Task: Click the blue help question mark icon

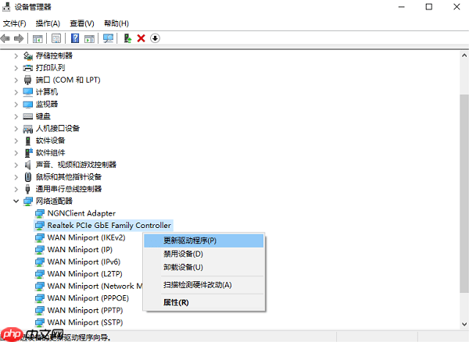Action: pos(75,38)
